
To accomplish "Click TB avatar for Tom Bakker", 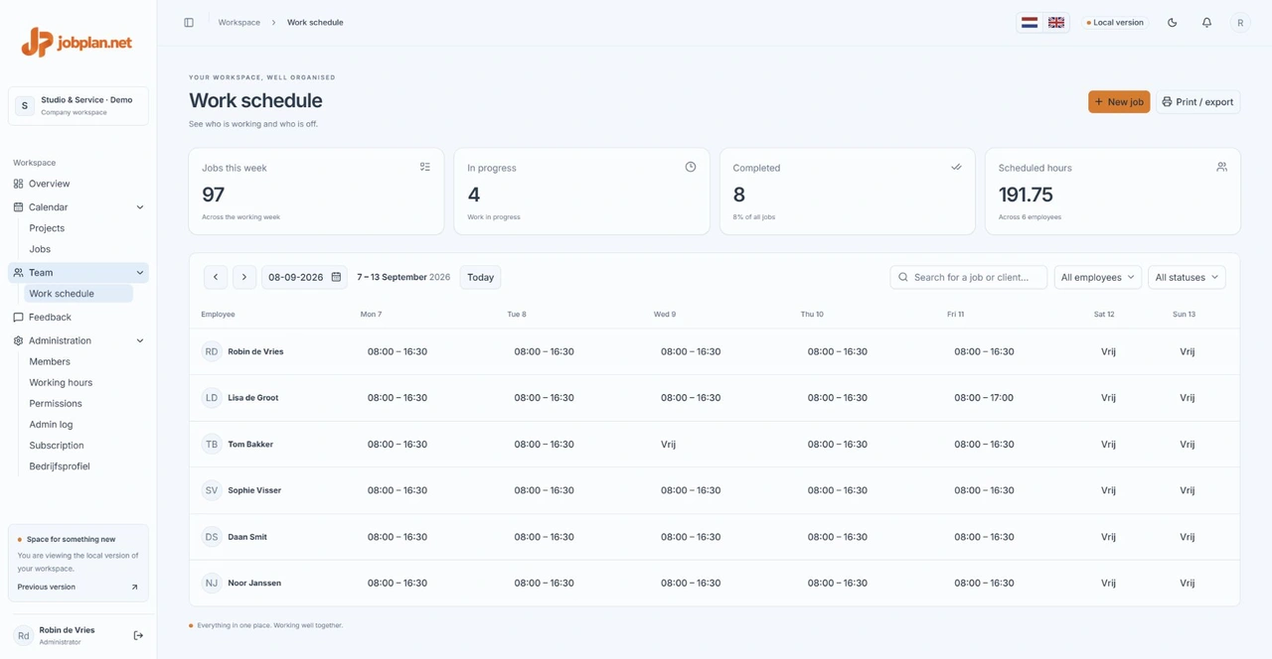I will 212,445.
